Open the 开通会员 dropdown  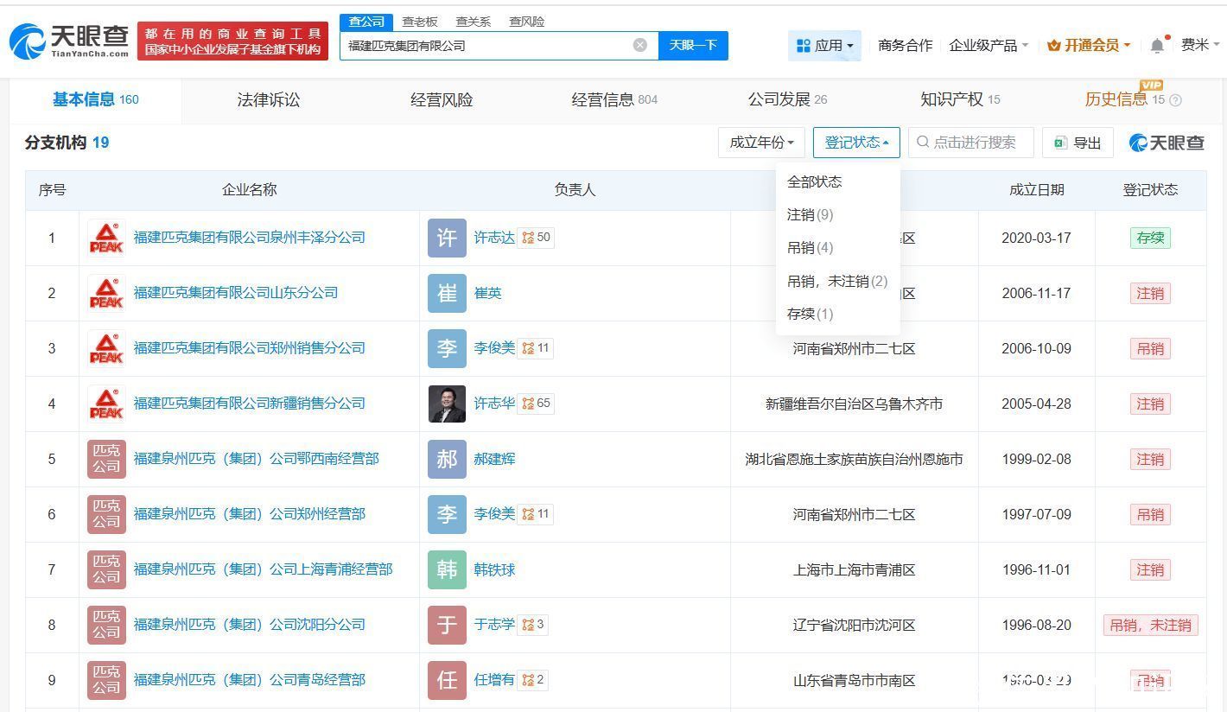1089,45
